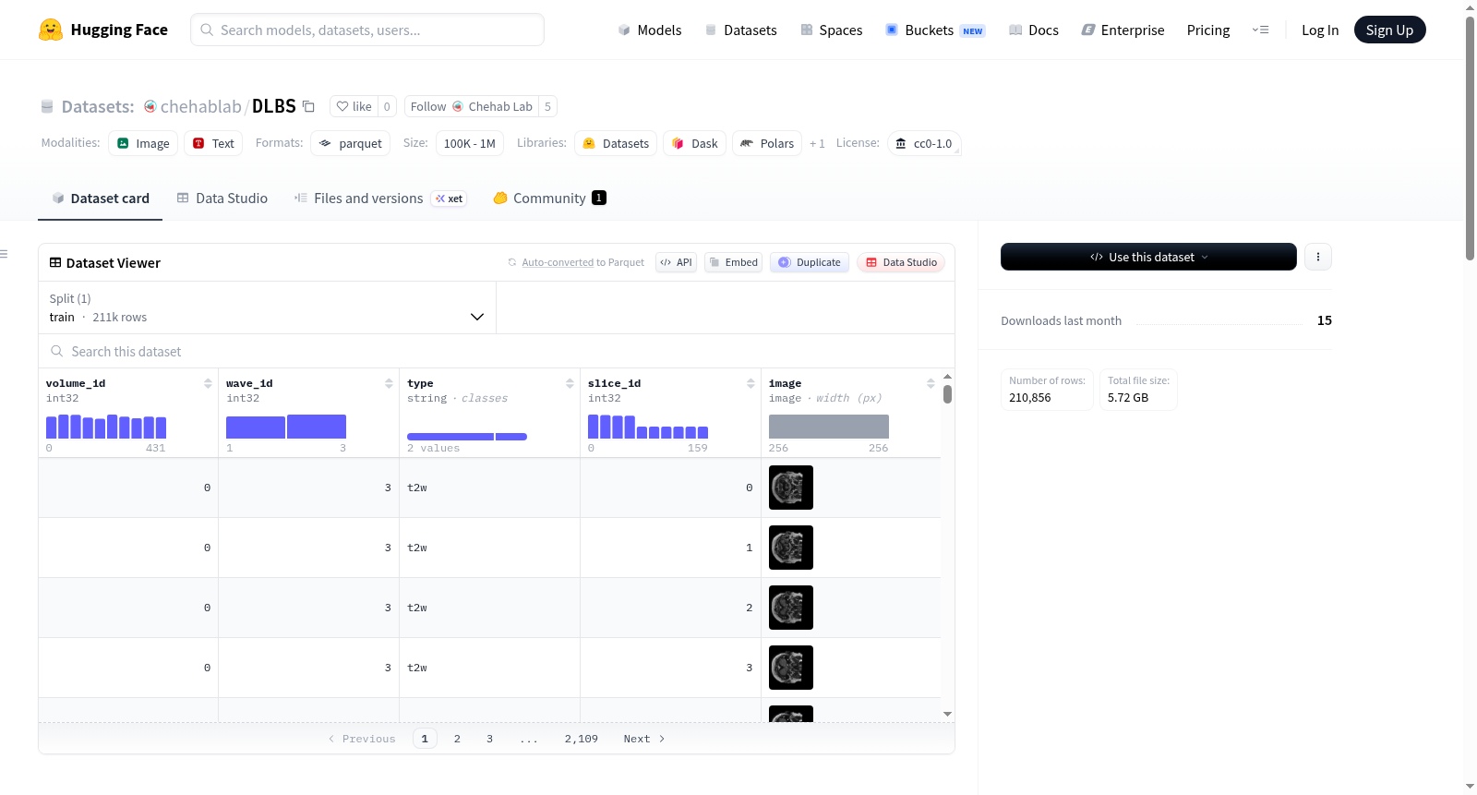
Task: Click the Duplicate button
Action: click(810, 262)
